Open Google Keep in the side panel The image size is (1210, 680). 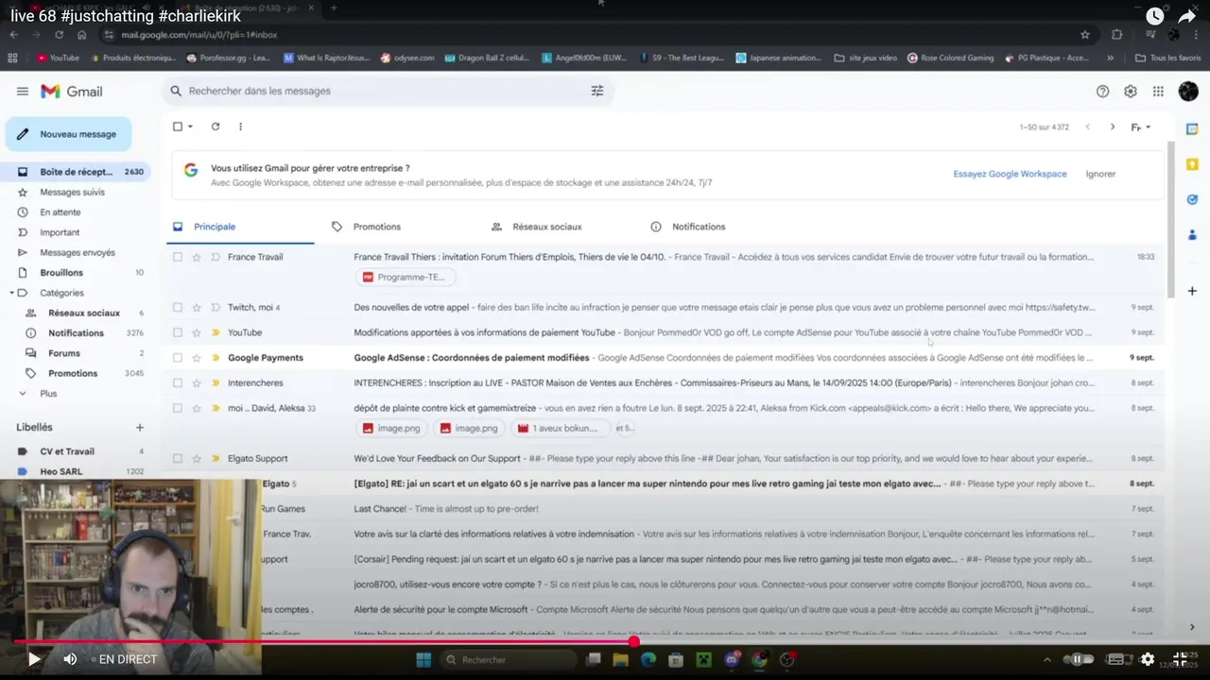tap(1192, 164)
